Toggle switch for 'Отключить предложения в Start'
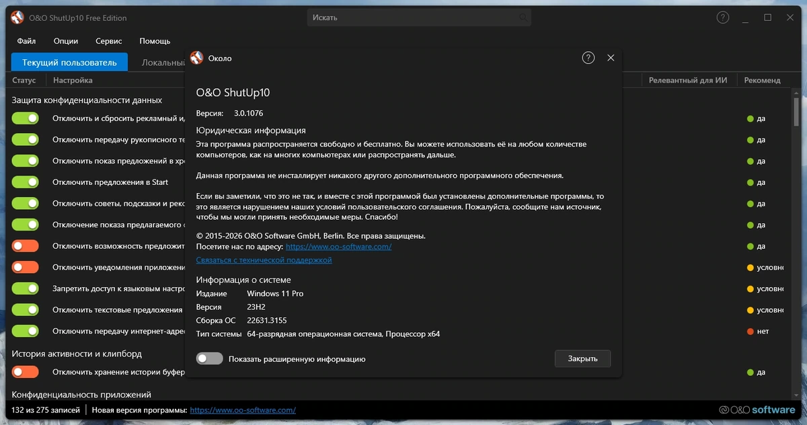807x425 pixels. (x=26, y=182)
